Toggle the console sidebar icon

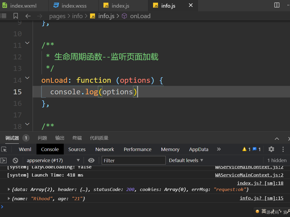click(x=3, y=160)
